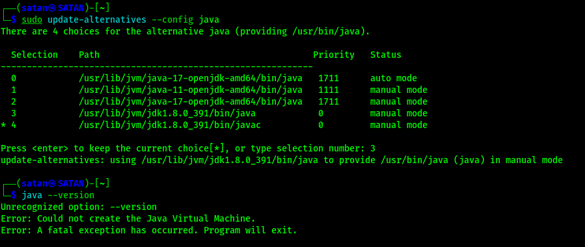Select the jdk1.8.0_391/bin/javac path line
585x247 pixels.
pos(169,125)
